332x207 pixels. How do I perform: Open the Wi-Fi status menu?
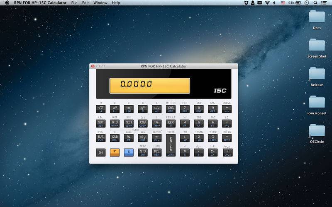point(267,3)
